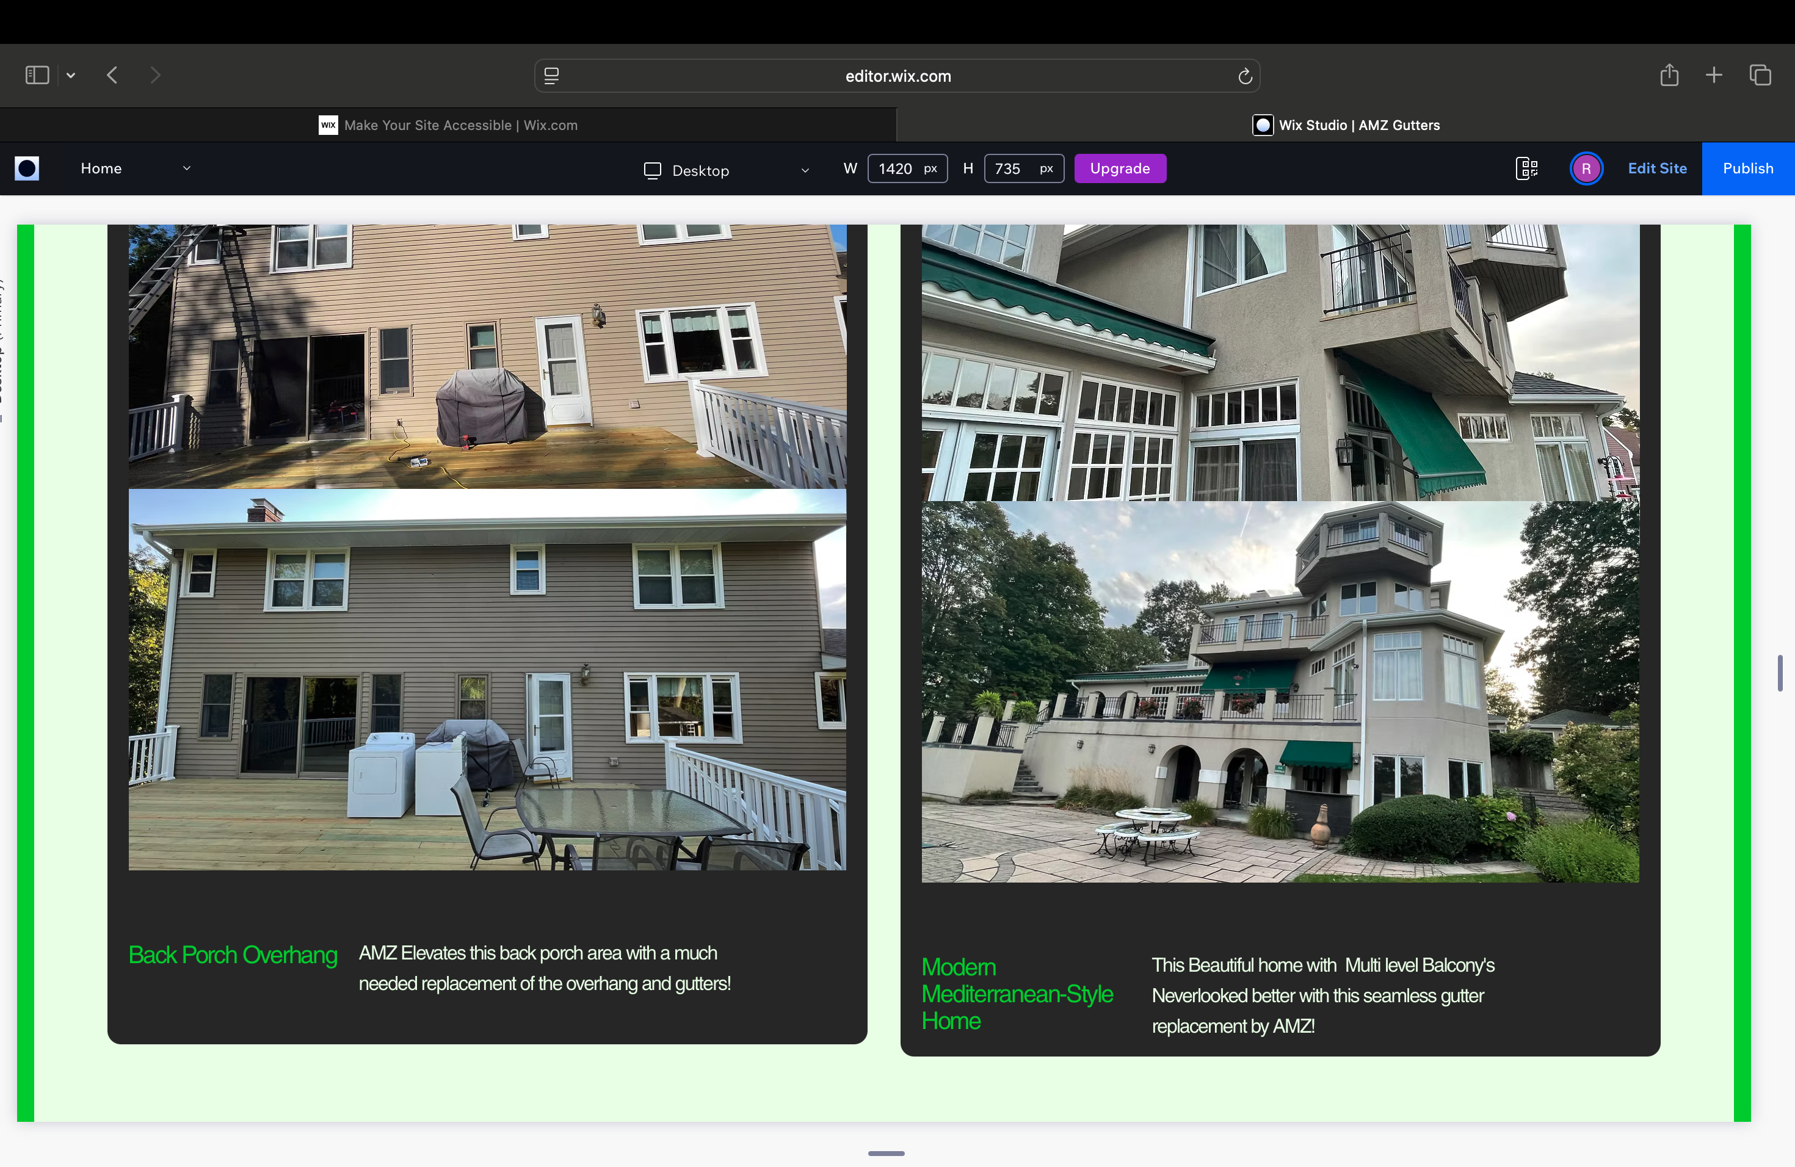Grab the vertical scrollbar handle on right
This screenshot has width=1795, height=1167.
[1780, 673]
